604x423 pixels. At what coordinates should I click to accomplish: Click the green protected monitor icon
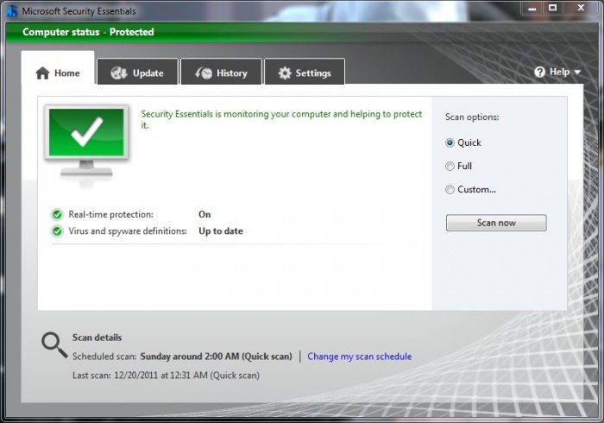(x=86, y=145)
